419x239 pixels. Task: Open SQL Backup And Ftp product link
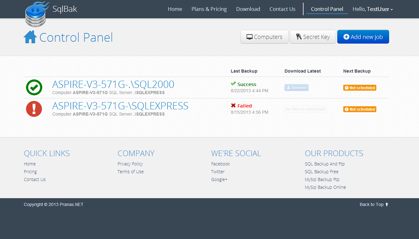point(325,164)
